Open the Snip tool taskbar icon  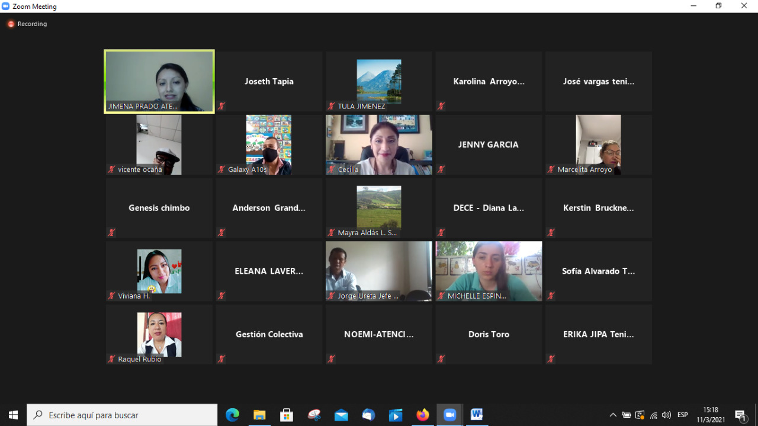(314, 415)
